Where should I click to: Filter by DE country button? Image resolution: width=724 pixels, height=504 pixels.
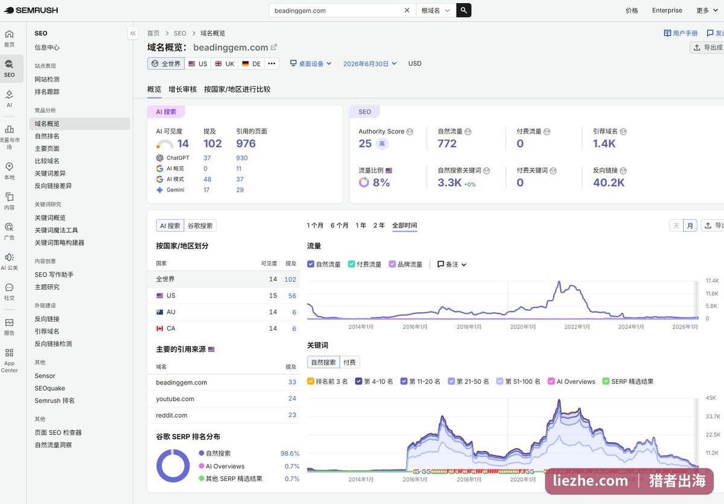click(251, 63)
